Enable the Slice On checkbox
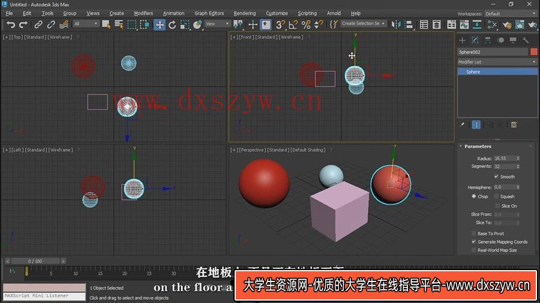Image resolution: width=540 pixels, height=303 pixels. coord(497,206)
